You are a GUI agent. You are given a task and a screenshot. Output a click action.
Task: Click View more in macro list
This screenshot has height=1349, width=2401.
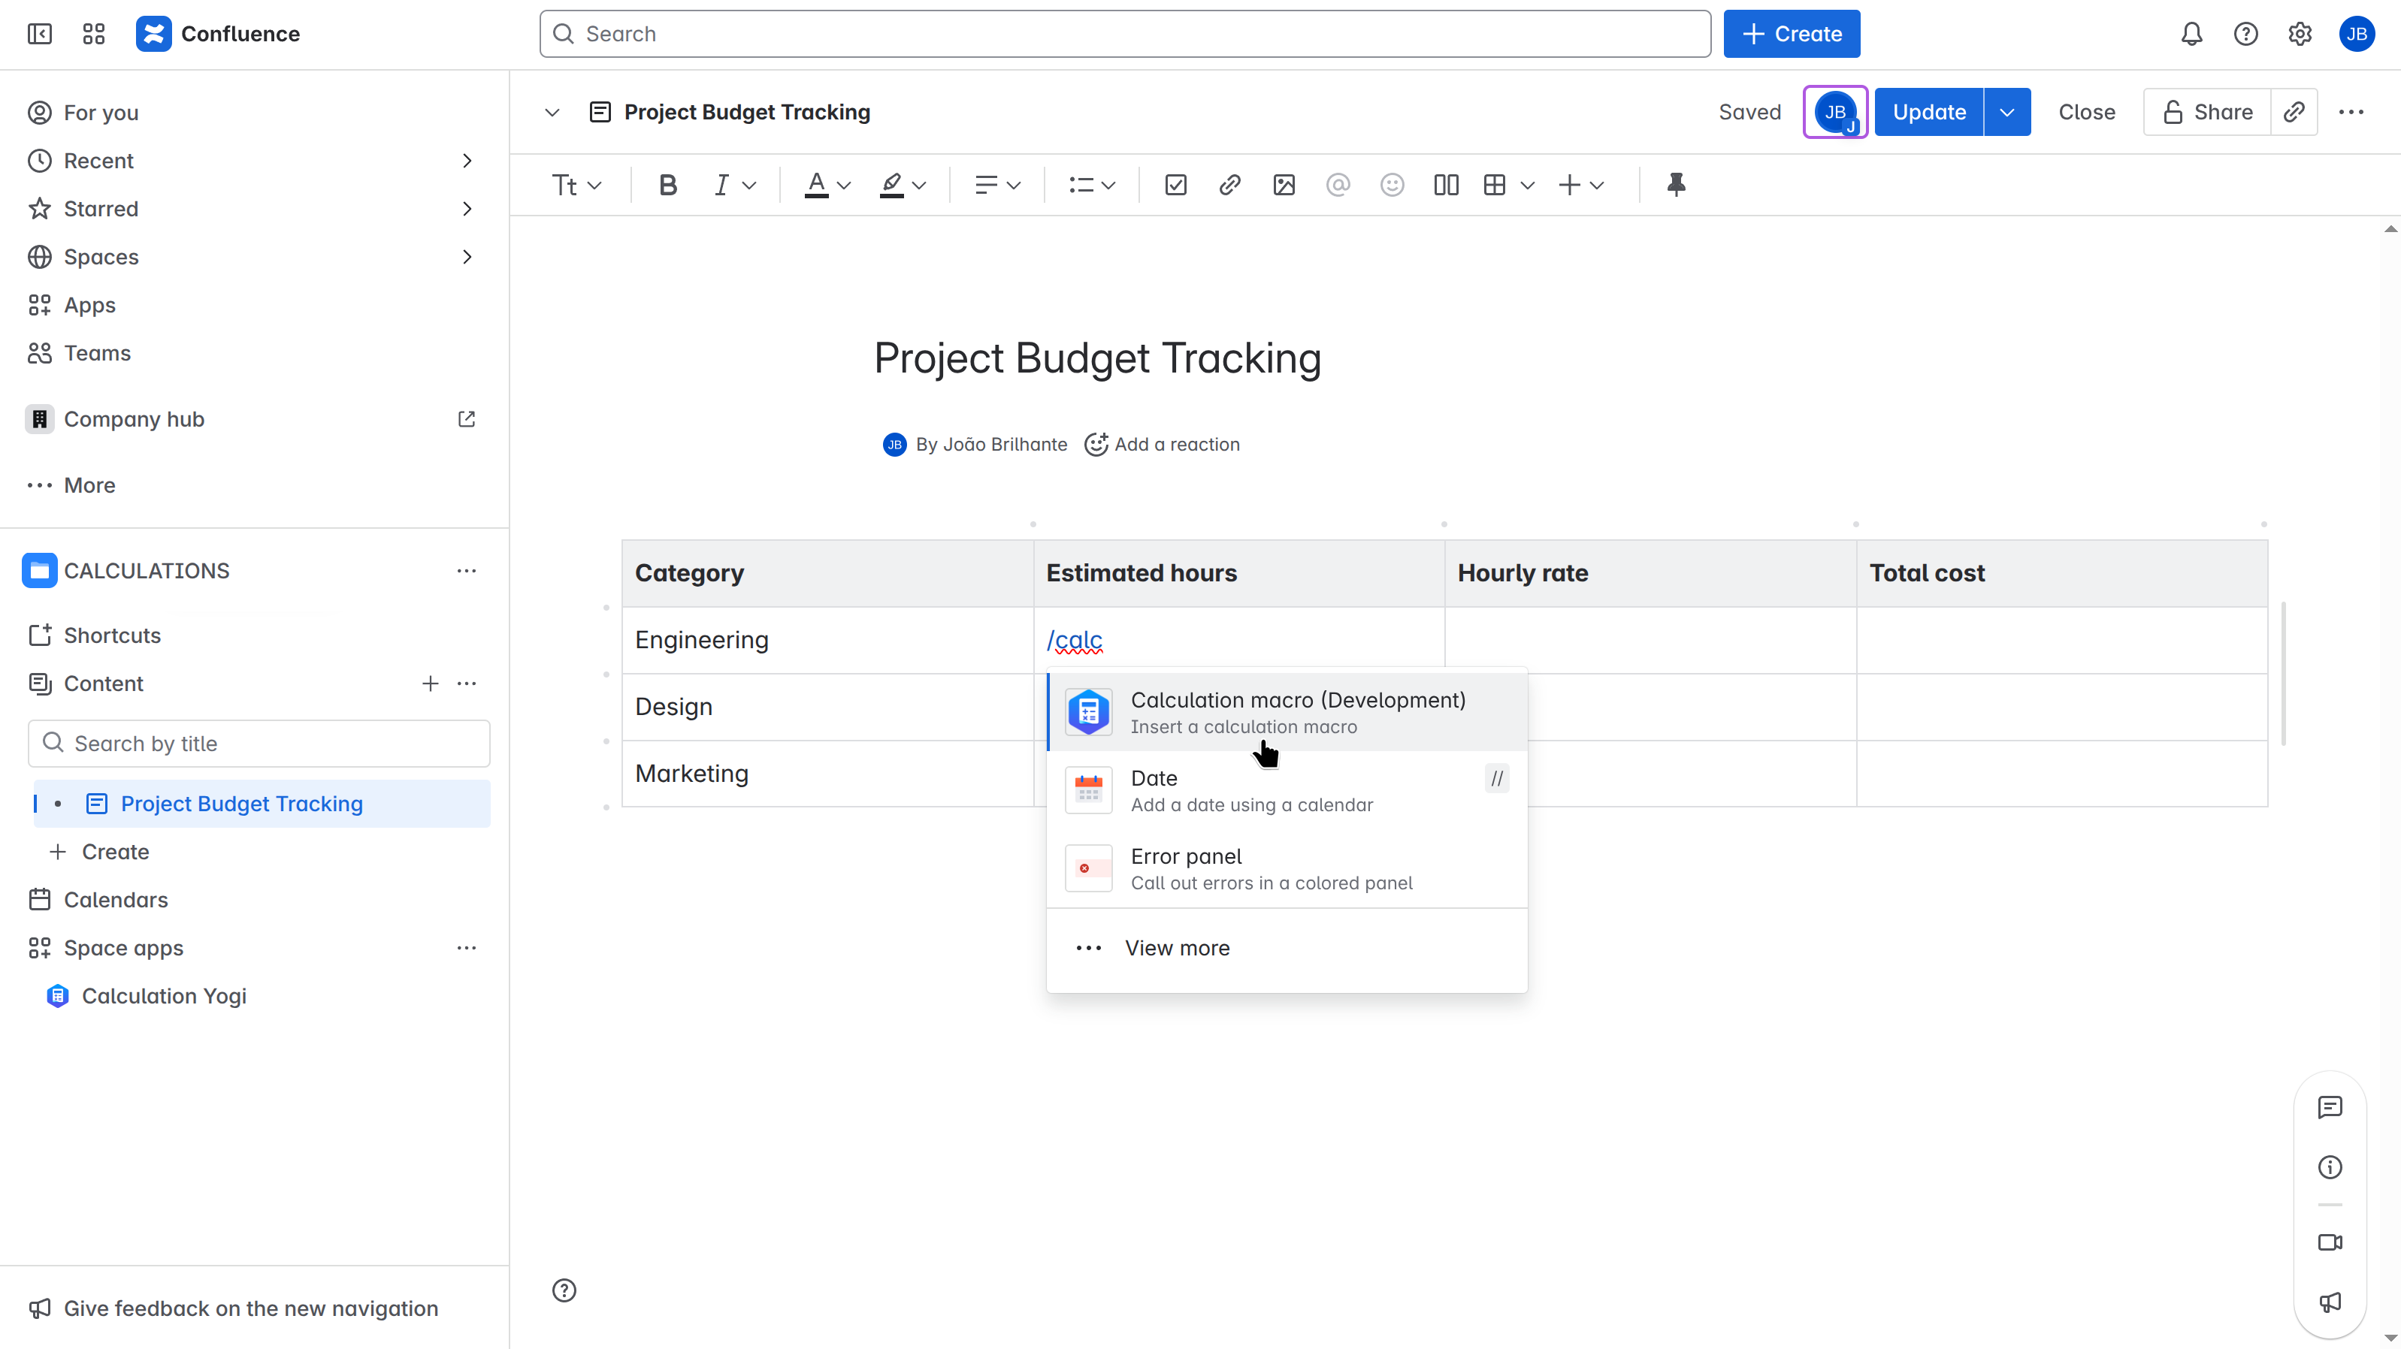pos(1176,947)
